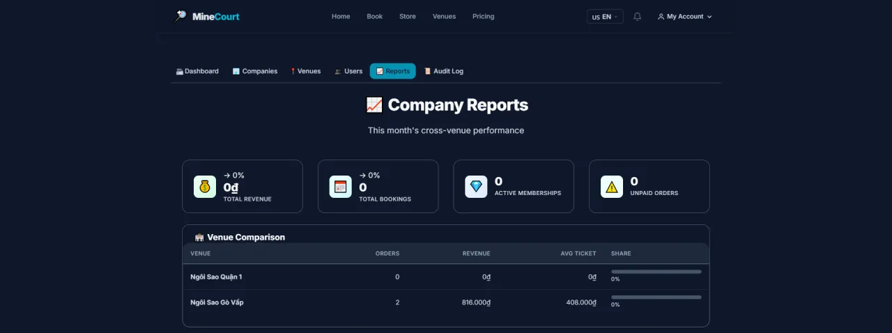Click the MineCourt logo
Screen dimensions: 892x333
pyautogui.click(x=206, y=16)
